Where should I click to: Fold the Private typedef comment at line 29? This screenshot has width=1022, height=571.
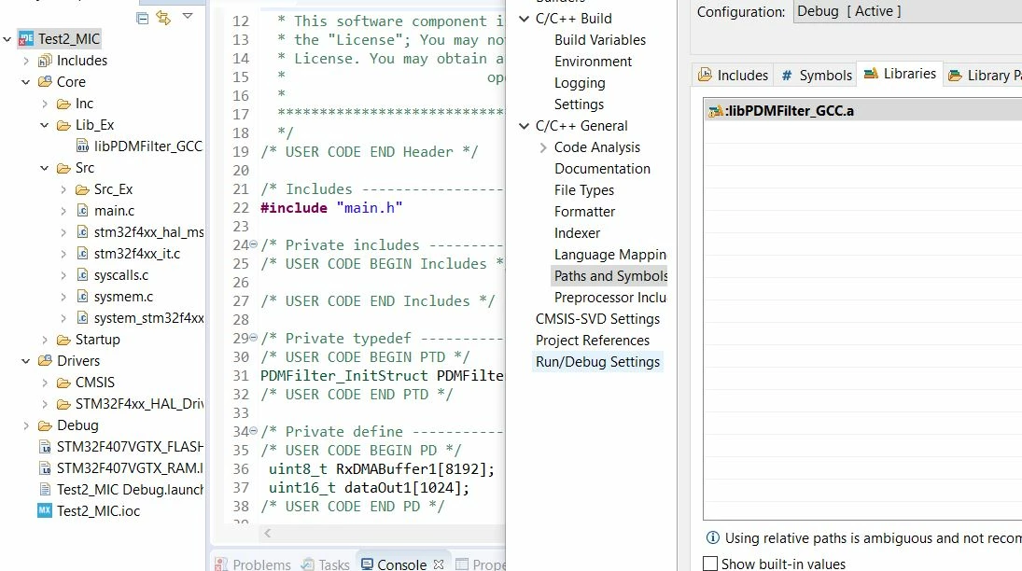pyautogui.click(x=254, y=338)
